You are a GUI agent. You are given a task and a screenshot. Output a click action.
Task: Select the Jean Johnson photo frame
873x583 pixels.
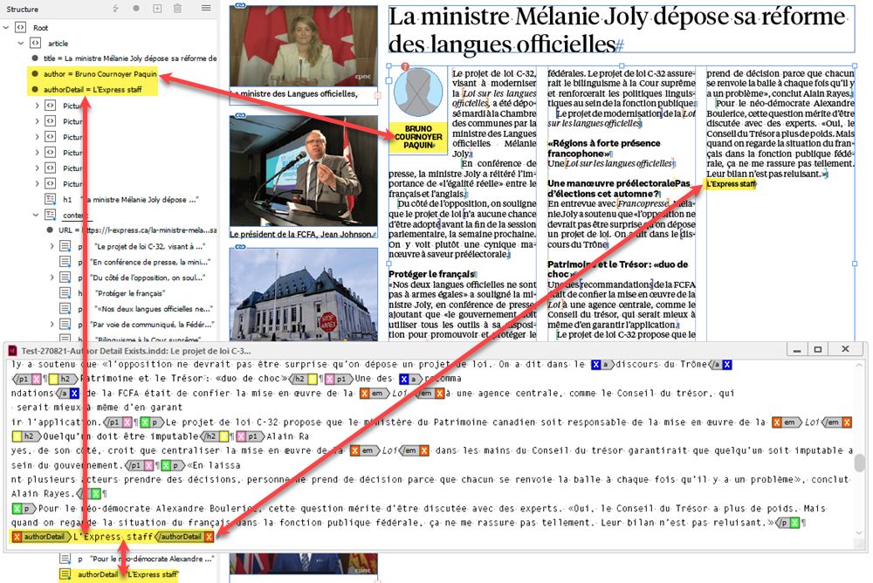(304, 172)
